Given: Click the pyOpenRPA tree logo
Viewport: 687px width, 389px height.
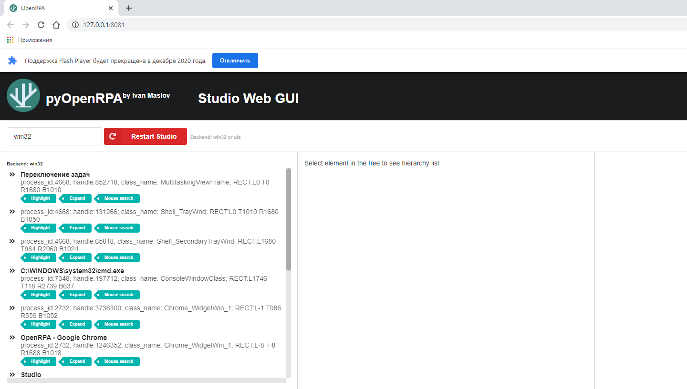Looking at the screenshot, I should (23, 95).
